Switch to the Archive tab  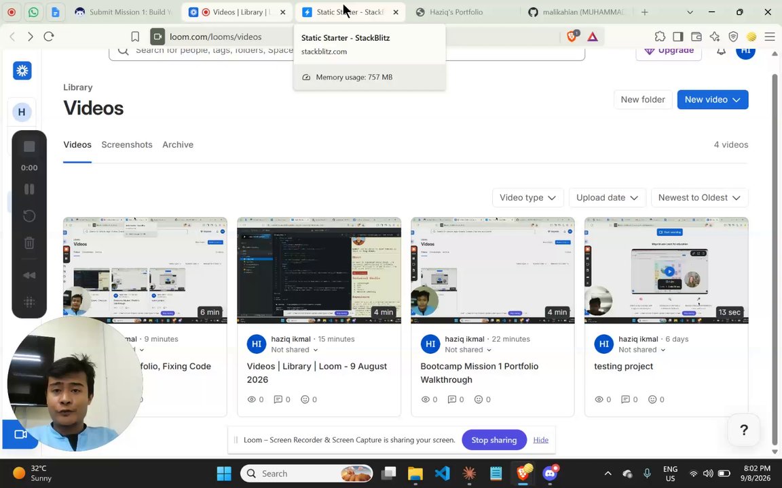pyautogui.click(x=178, y=145)
